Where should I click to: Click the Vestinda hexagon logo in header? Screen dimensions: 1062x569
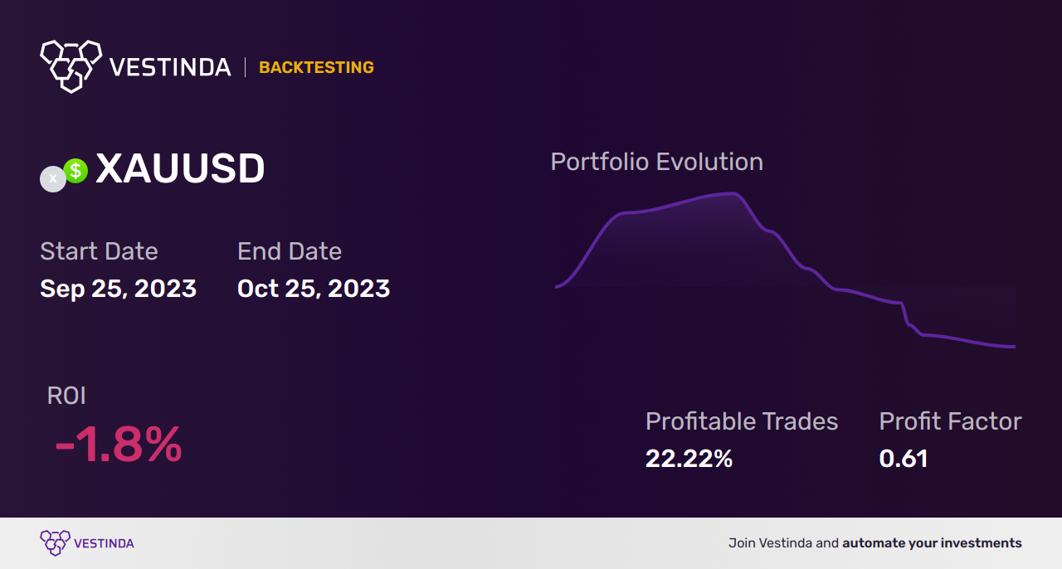coord(71,65)
